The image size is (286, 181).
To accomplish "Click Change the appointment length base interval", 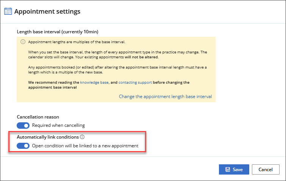I will (166, 97).
